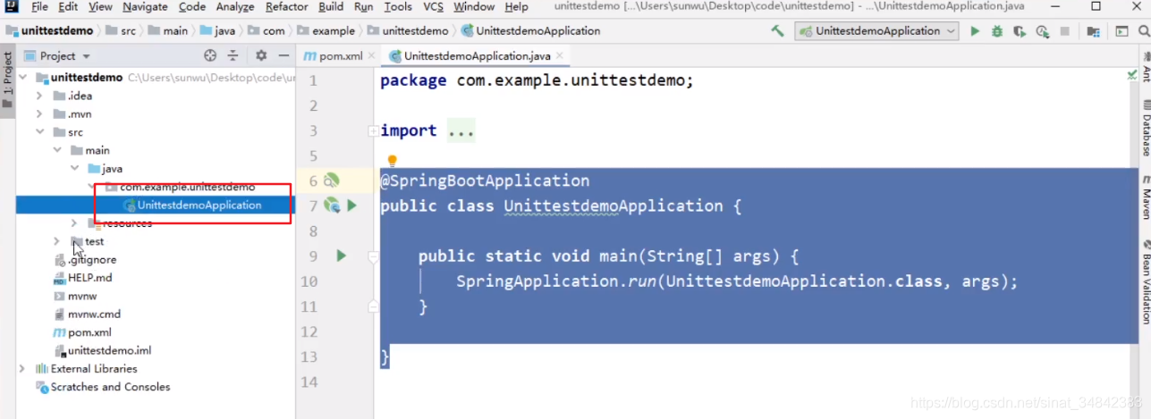Unfold the collapsed import block on line 3
Screen dimensions: 1151x419
coord(373,131)
